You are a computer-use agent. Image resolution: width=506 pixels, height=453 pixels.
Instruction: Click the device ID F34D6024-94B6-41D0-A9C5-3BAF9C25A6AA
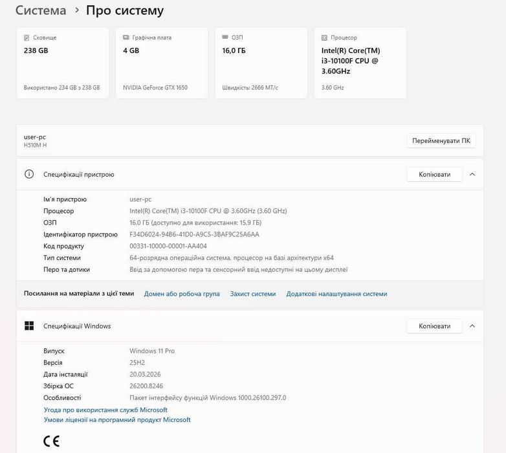click(194, 234)
